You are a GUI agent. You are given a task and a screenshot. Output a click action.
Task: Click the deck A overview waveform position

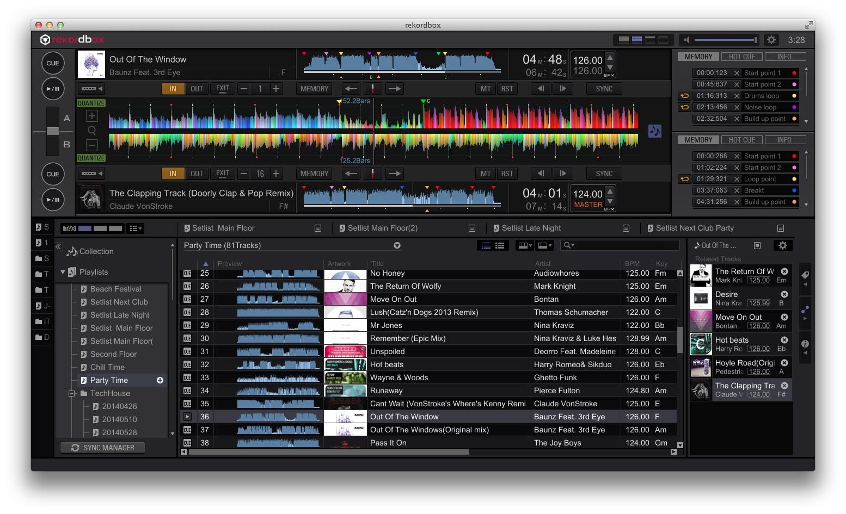(402, 63)
